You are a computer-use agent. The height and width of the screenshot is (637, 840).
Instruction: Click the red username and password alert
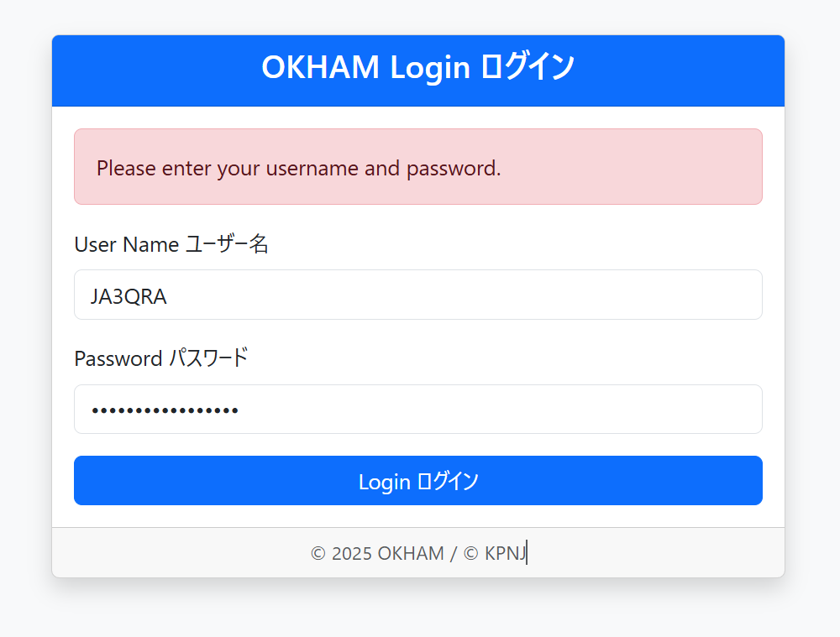tap(417, 166)
